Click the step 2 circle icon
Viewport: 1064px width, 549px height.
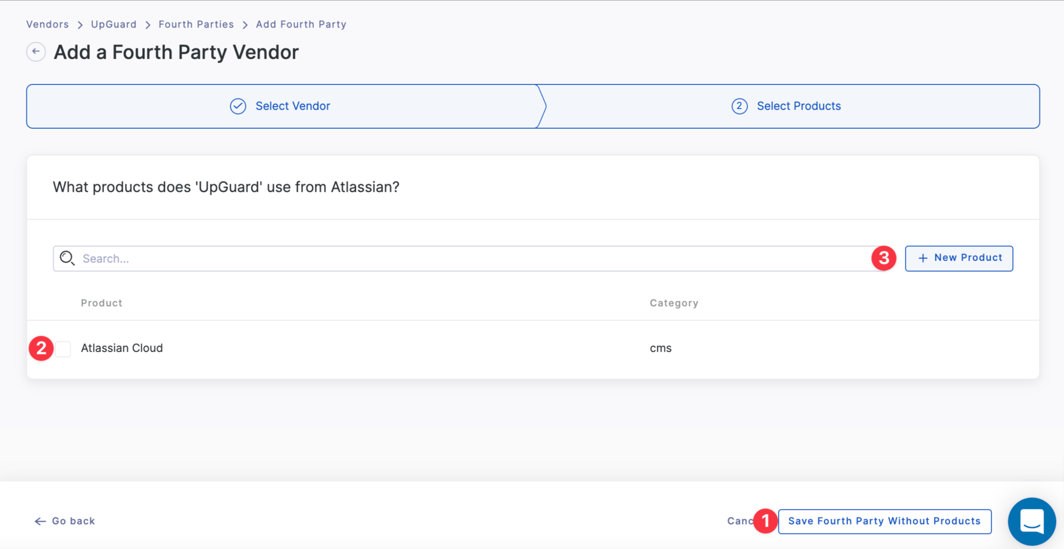(x=739, y=106)
